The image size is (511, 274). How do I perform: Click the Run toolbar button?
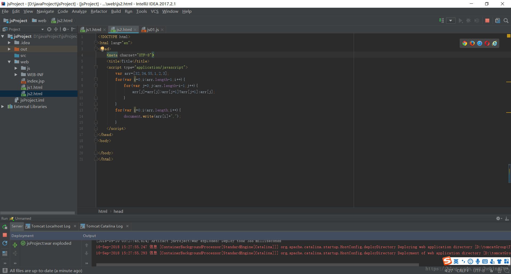[460, 20]
